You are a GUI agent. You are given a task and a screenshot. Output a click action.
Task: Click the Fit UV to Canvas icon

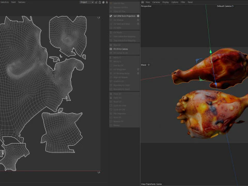pyautogui.click(x=111, y=49)
